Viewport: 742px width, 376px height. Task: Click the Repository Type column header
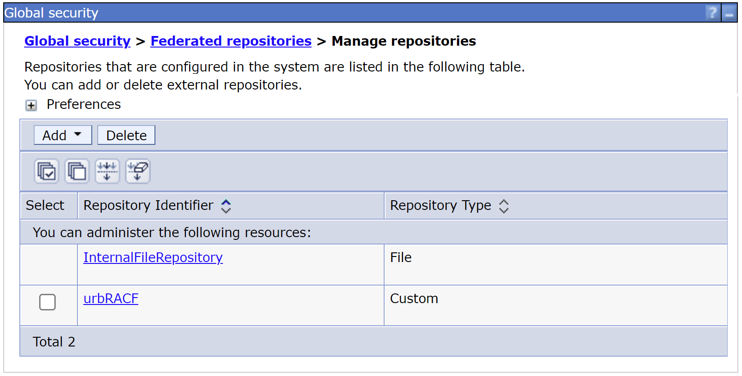(440, 205)
